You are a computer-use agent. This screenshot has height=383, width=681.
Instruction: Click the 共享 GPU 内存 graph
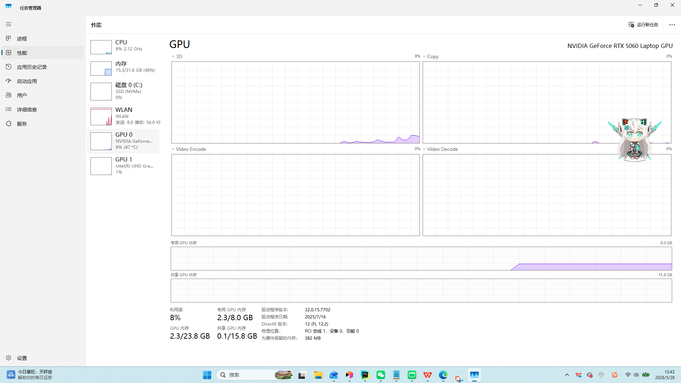tap(421, 290)
